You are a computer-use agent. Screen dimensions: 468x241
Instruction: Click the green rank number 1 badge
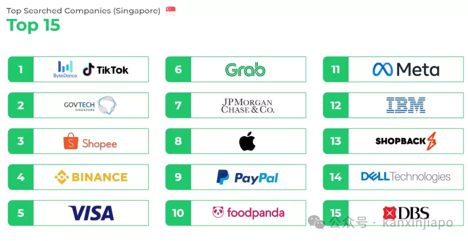click(21, 69)
